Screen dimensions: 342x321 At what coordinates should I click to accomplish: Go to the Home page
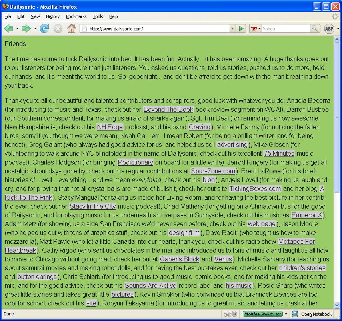(x=72, y=28)
